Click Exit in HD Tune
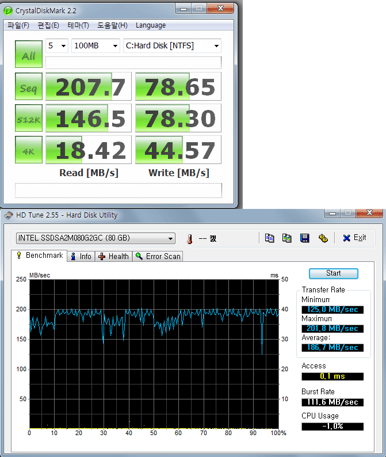 [x=354, y=238]
